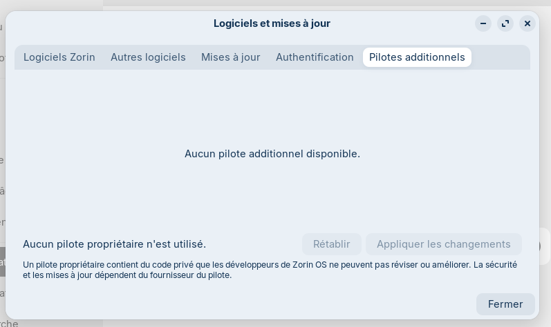Go to the Mises à jour tab
This screenshot has height=327, width=551.
(x=231, y=57)
